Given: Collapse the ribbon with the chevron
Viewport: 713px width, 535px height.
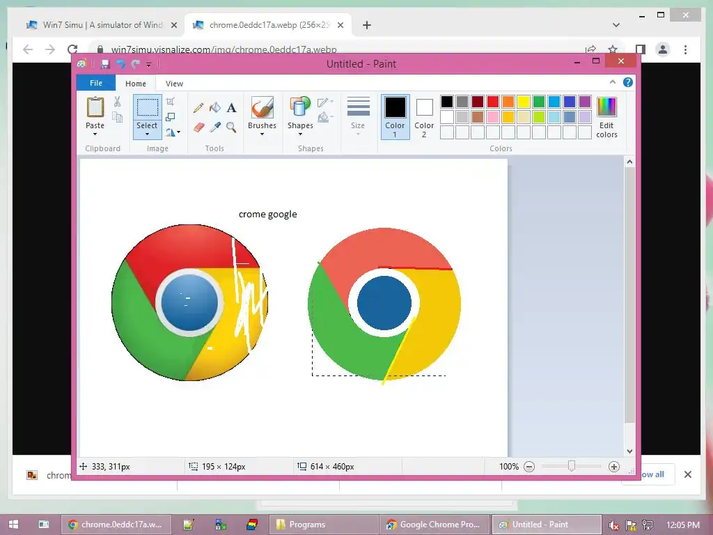Looking at the screenshot, I should (613, 82).
